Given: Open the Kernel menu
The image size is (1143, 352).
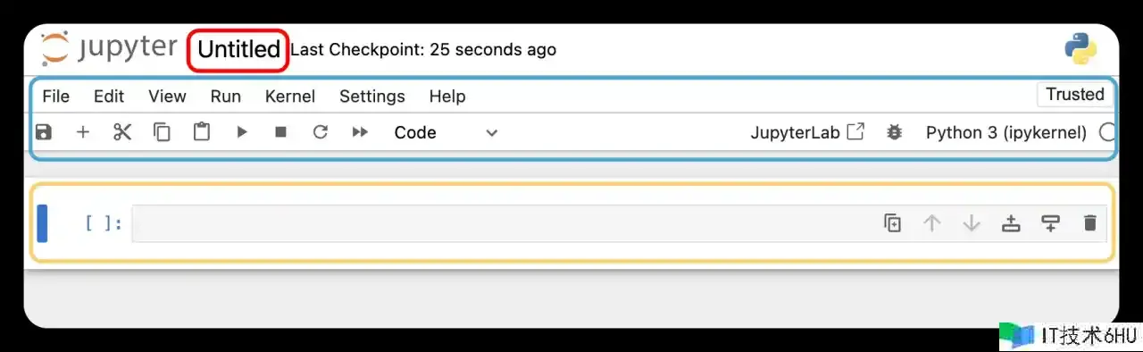Looking at the screenshot, I should [x=290, y=96].
